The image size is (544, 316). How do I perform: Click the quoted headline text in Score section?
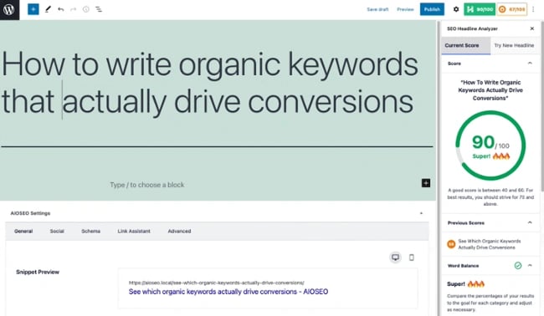[490, 90]
